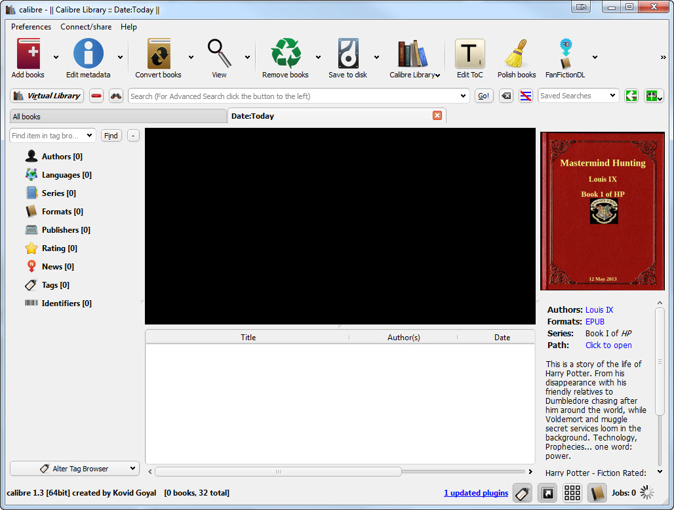Click Save to disk icon
Image resolution: width=674 pixels, height=510 pixels.
(347, 54)
